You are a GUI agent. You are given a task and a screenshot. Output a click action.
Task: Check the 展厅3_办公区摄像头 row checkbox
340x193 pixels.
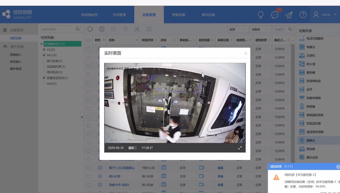88,168
